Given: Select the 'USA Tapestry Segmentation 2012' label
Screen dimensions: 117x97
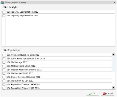Looking at the screenshot, I should (22, 12).
